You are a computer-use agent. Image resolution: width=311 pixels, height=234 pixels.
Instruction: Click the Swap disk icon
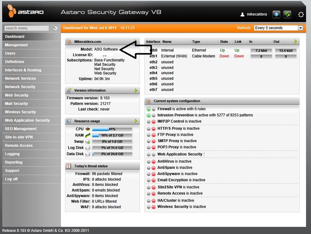88,142
